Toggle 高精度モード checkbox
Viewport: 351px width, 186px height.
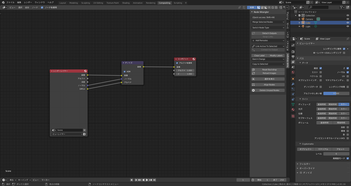coord(347,158)
